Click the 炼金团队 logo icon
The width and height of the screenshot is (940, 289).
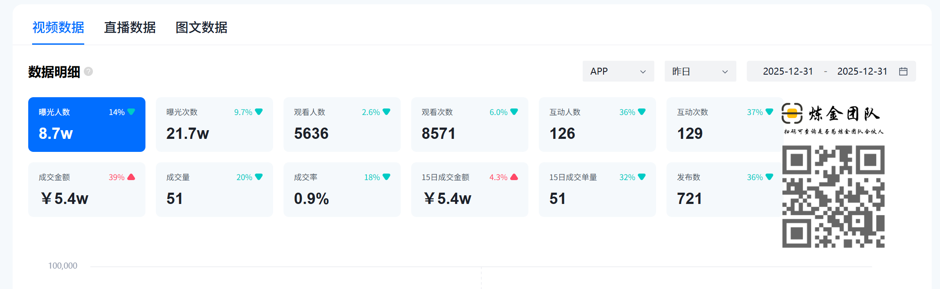[x=792, y=114]
